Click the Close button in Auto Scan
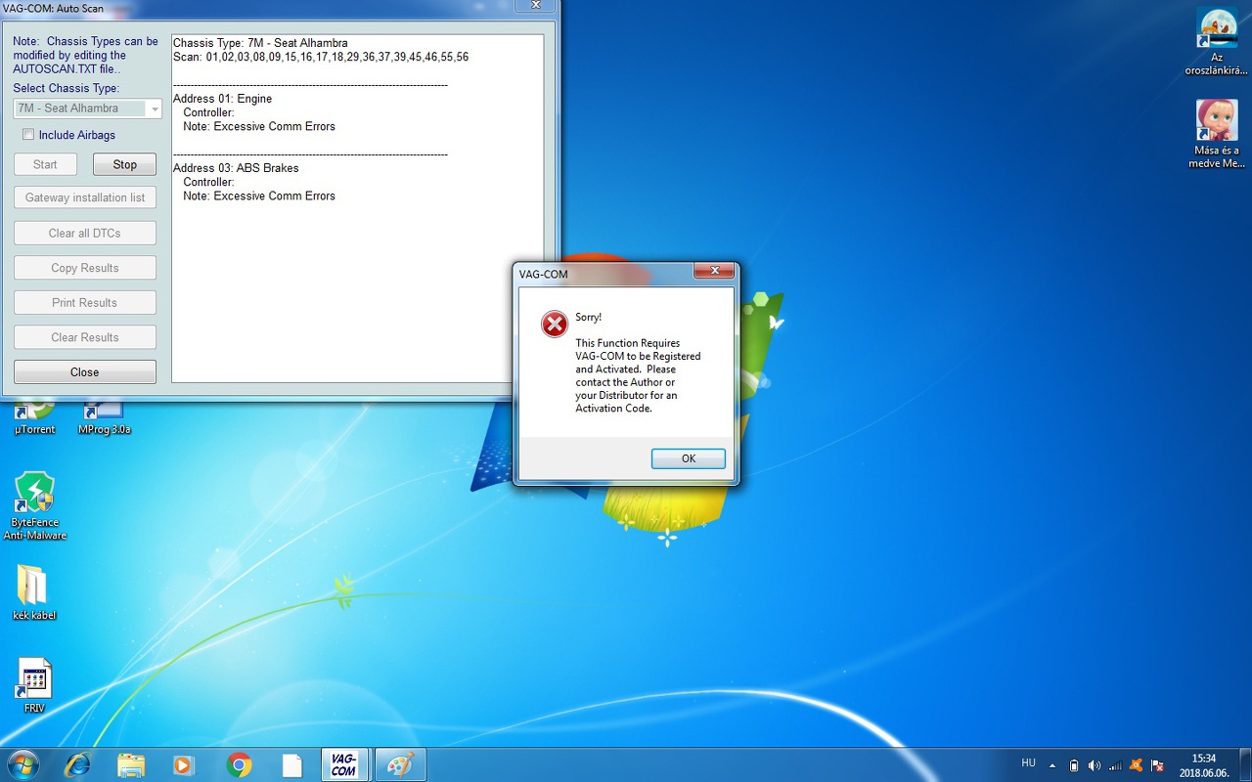 tap(85, 371)
